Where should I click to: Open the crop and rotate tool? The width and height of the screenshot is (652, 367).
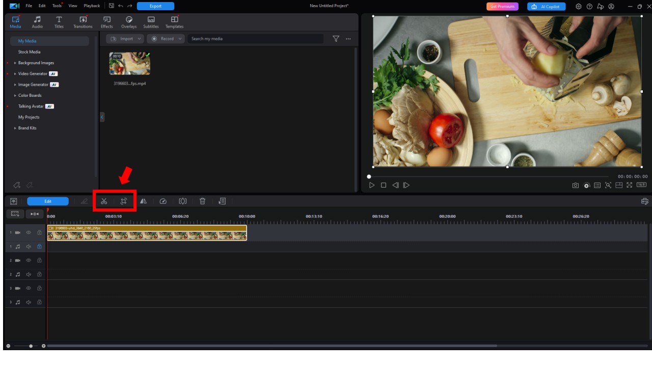[x=123, y=201]
